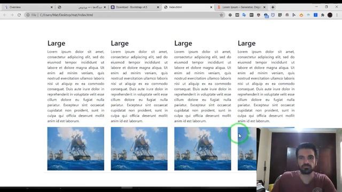
Task: Click the fourth column's Large heading
Action: (247, 43)
